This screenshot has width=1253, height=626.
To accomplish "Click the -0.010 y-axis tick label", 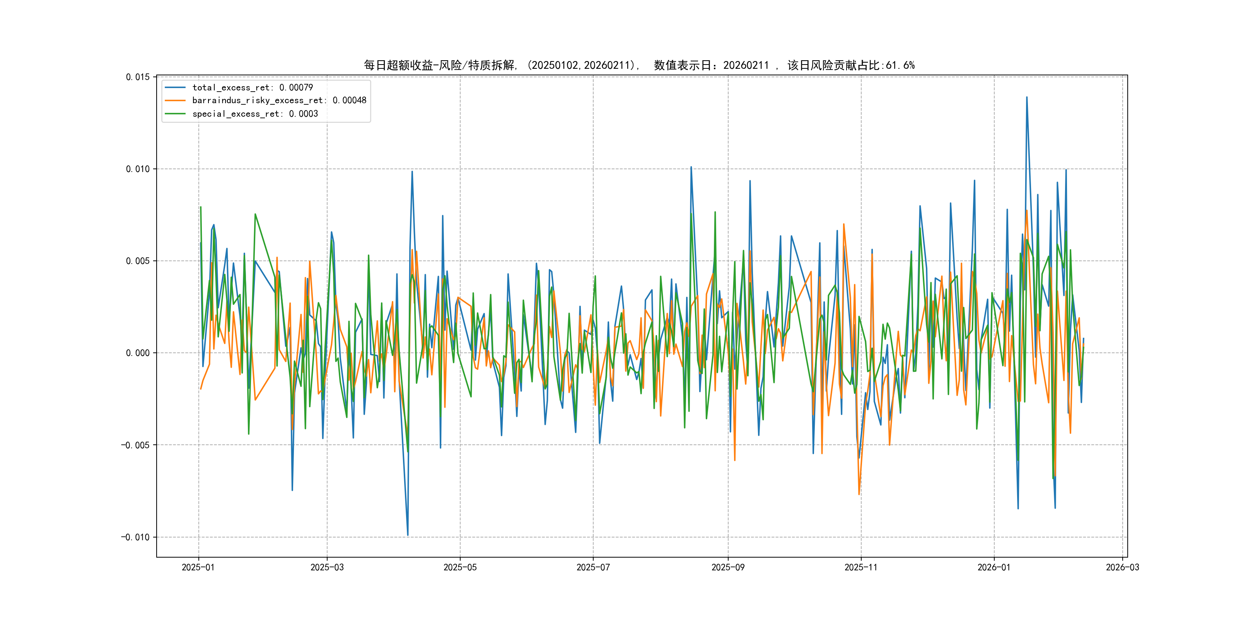I will (135, 537).
